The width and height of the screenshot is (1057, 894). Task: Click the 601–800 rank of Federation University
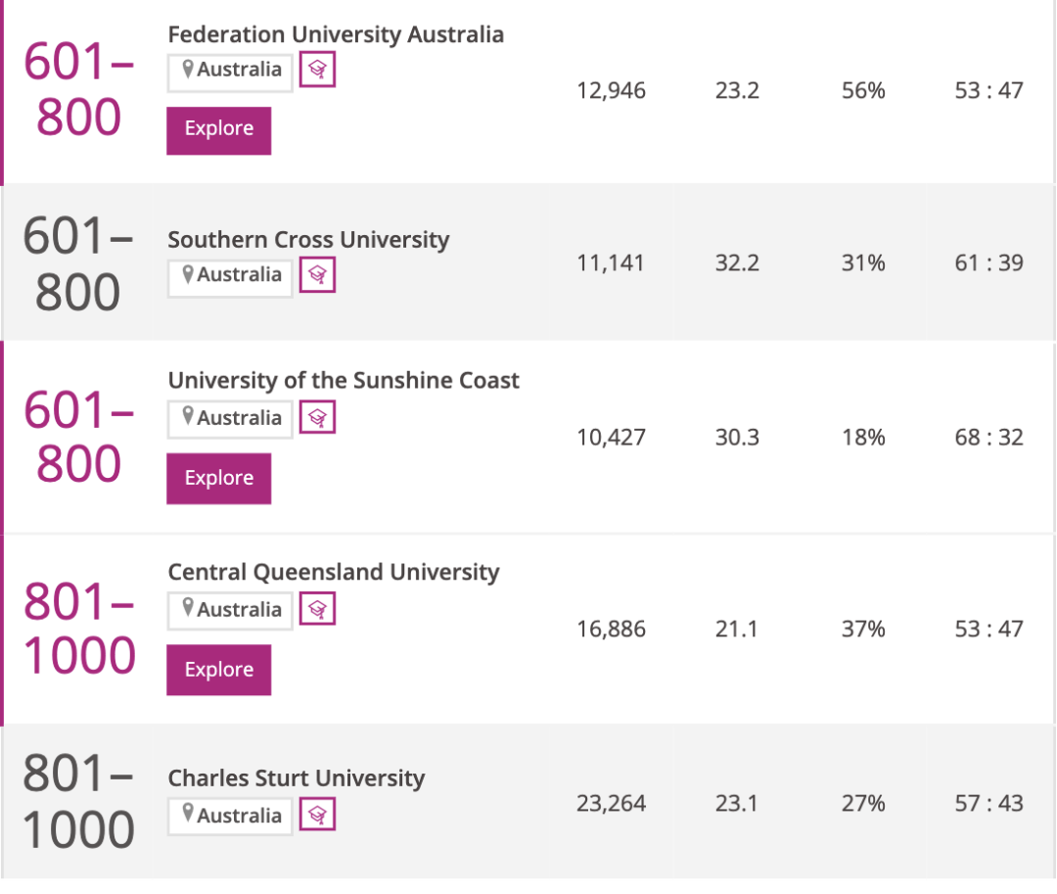(x=78, y=91)
